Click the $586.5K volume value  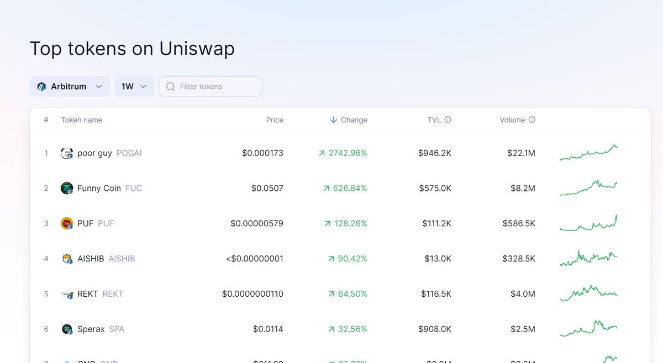tap(519, 223)
